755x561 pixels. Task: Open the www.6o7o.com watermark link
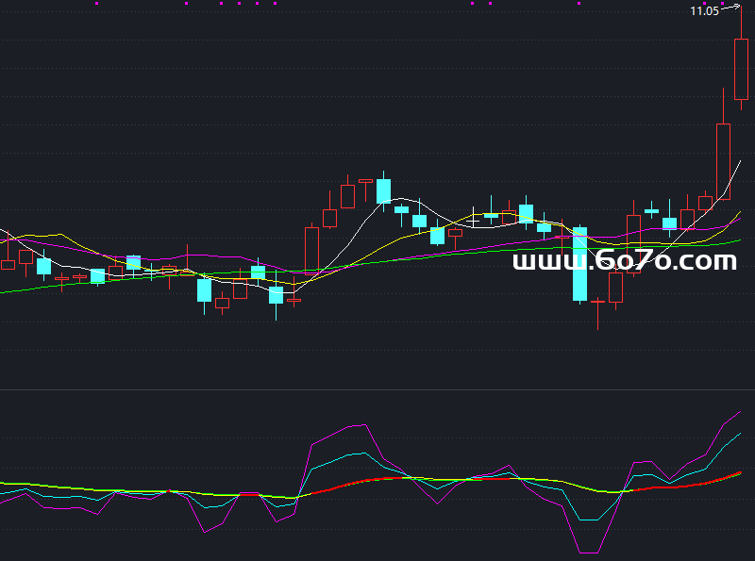pos(624,262)
